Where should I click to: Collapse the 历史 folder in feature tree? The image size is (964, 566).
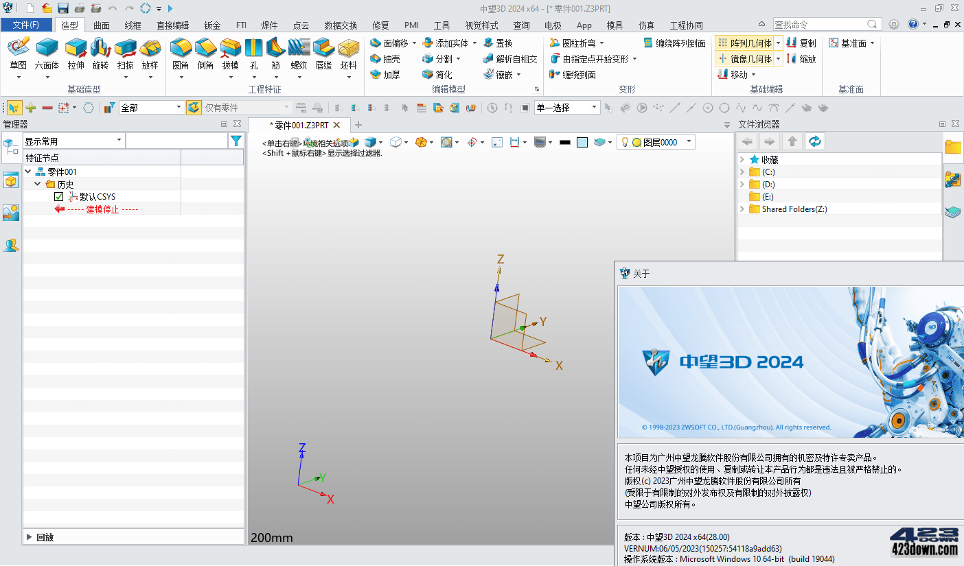38,183
